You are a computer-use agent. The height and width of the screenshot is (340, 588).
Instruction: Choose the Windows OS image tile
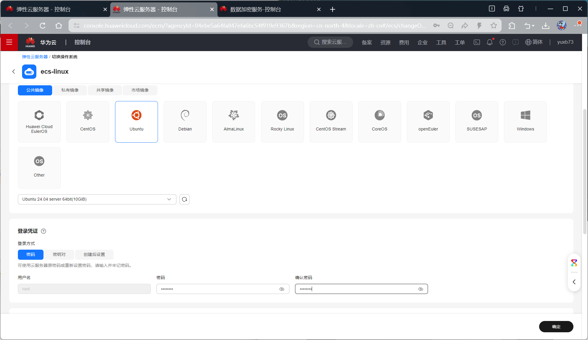525,122
